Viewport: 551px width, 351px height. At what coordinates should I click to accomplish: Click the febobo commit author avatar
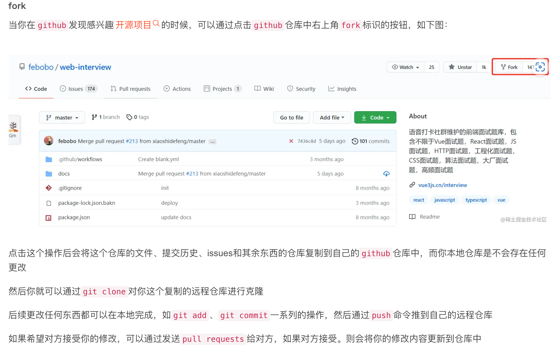(x=49, y=141)
